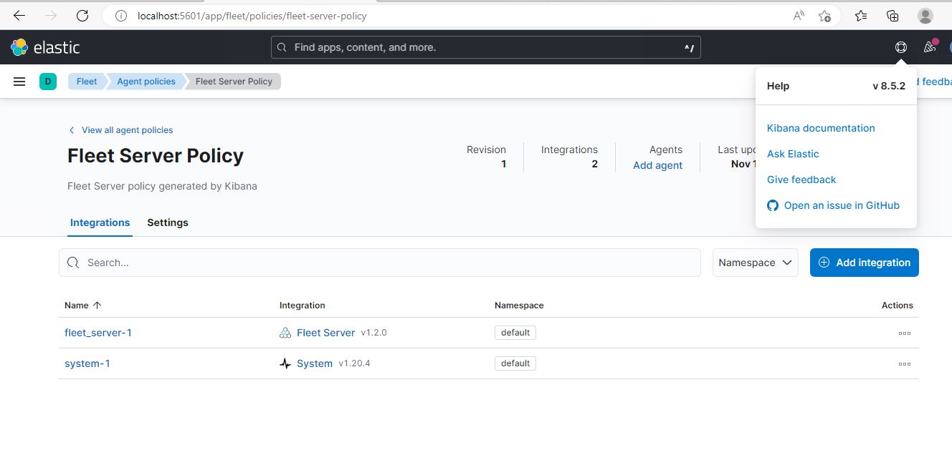
Task: Select the Agent policies breadcrumb
Action: 146,81
